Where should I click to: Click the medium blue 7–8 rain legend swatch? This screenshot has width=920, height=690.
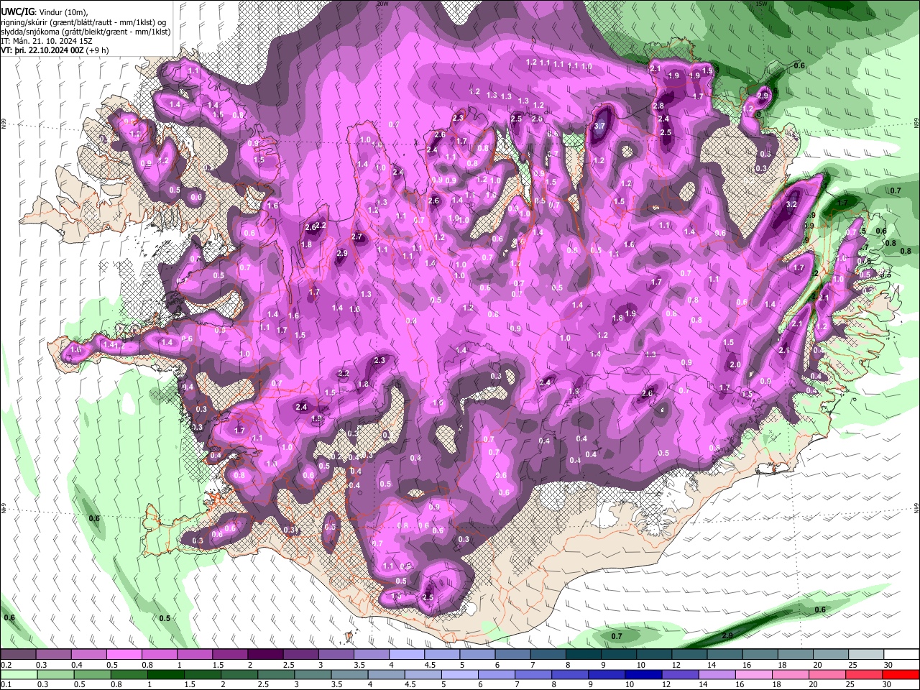click(x=533, y=675)
